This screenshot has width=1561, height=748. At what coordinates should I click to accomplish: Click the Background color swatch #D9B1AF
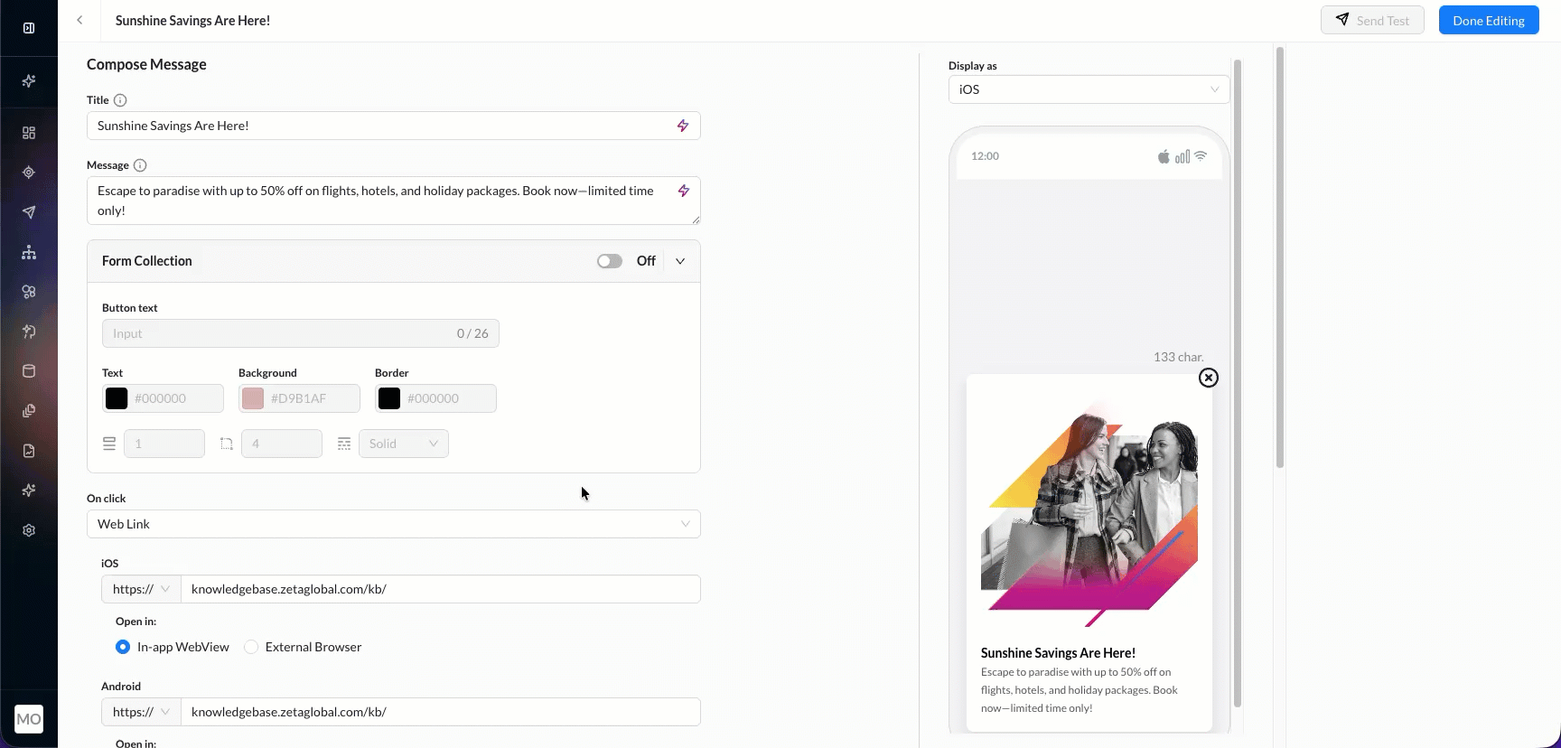253,398
